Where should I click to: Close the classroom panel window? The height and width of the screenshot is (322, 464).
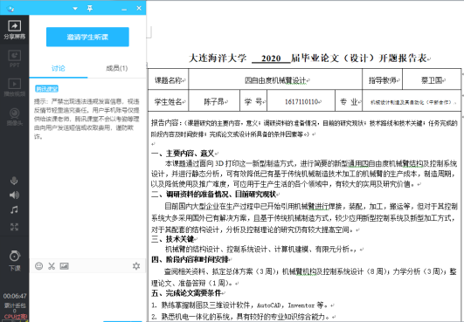click(139, 8)
